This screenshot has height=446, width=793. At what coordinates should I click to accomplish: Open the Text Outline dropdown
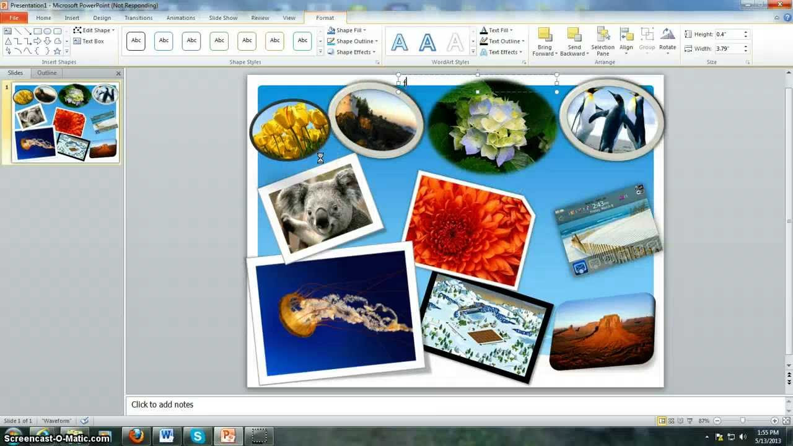(x=501, y=41)
